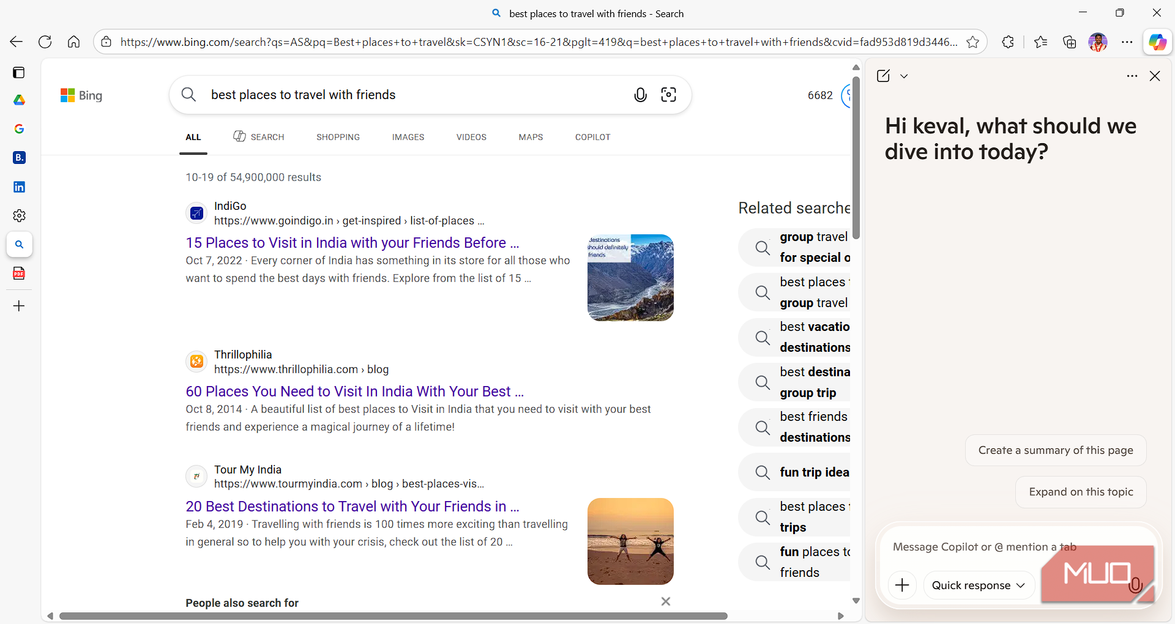The width and height of the screenshot is (1175, 624).
Task: Open Copilot pane more options menu
Action: [x=1132, y=76]
